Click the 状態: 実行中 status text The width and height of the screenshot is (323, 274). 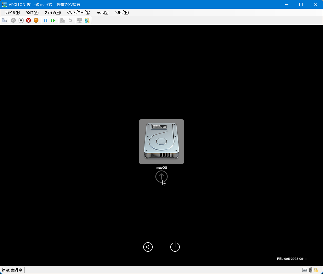pos(12,270)
